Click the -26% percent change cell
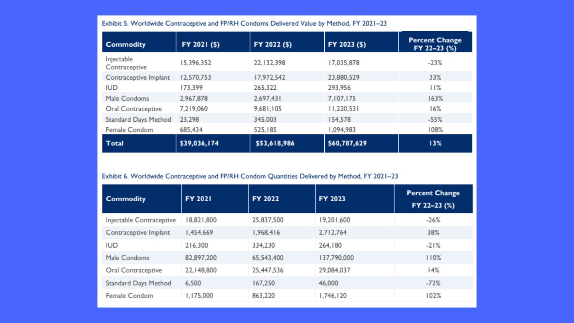The width and height of the screenshot is (574, 323). [433, 220]
